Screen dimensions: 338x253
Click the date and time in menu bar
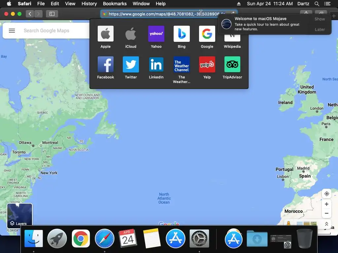point(270,4)
